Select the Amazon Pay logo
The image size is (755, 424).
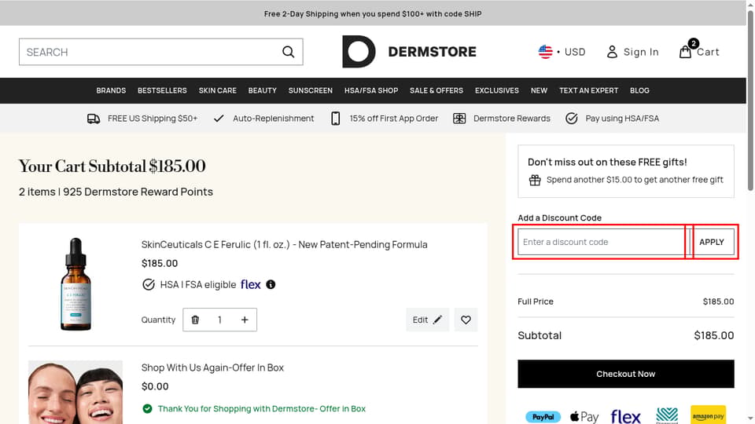point(708,415)
